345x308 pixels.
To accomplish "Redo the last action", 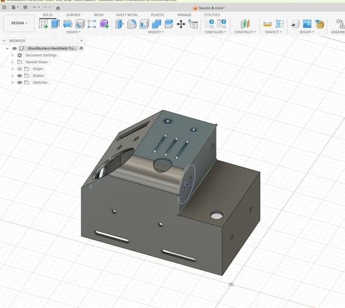I will [45, 8].
